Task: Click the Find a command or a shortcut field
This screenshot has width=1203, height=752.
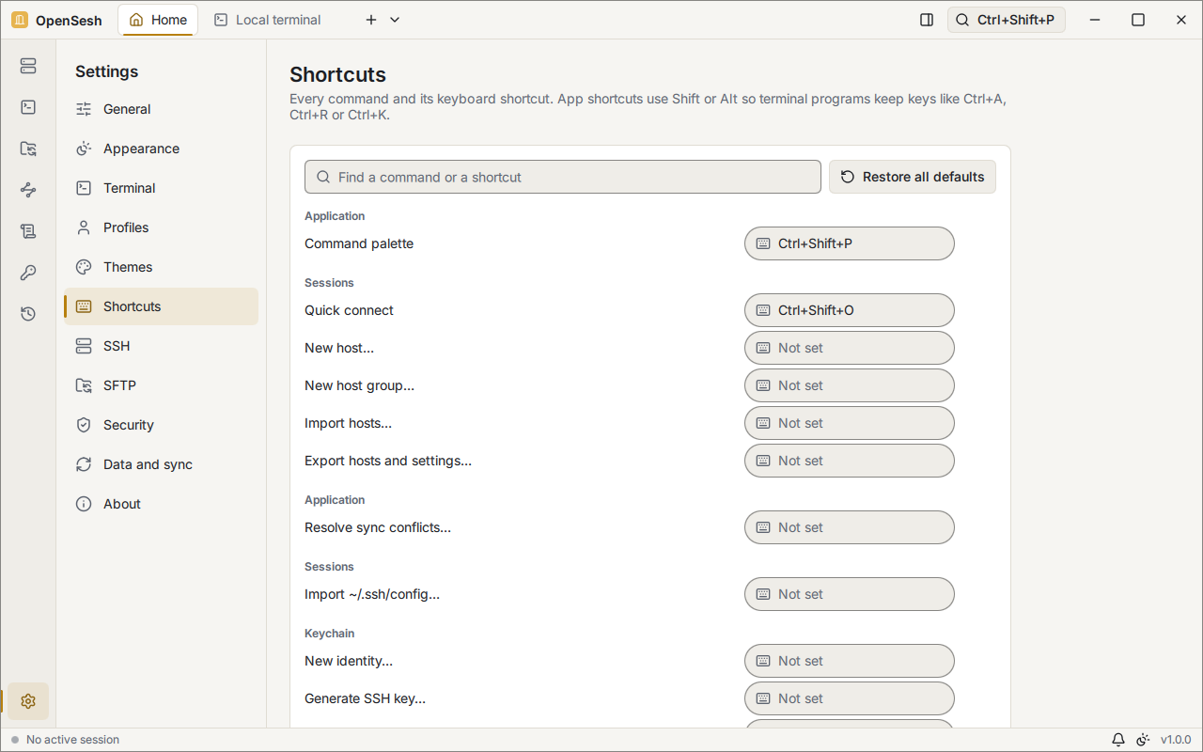Action: [563, 177]
